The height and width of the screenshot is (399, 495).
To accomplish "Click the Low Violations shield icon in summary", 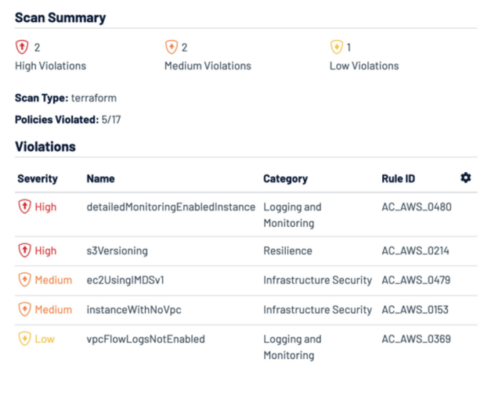I will (336, 48).
